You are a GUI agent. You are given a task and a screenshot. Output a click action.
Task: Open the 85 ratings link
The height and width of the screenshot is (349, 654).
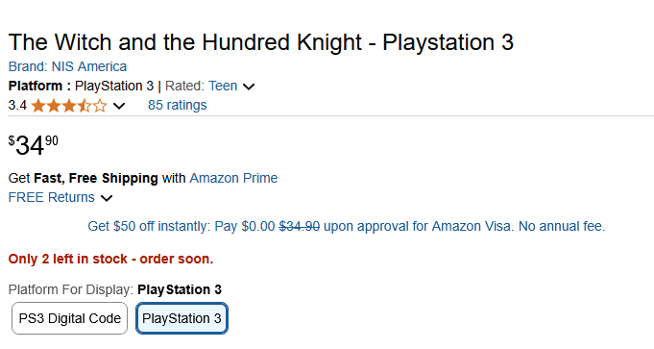point(178,105)
